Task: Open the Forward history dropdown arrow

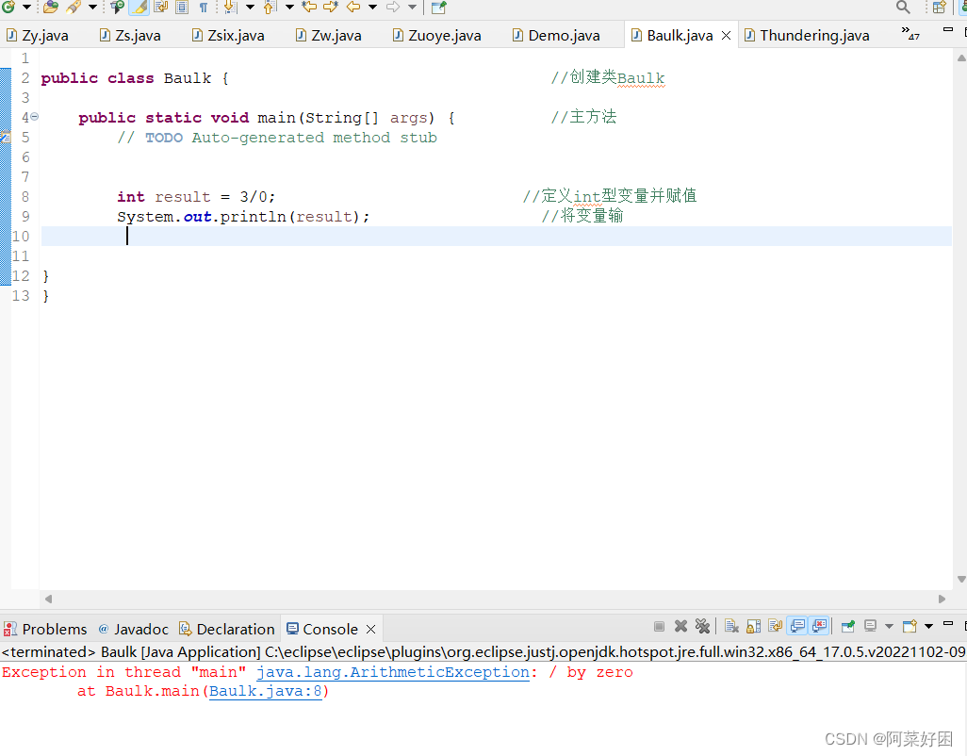Action: pyautogui.click(x=412, y=8)
